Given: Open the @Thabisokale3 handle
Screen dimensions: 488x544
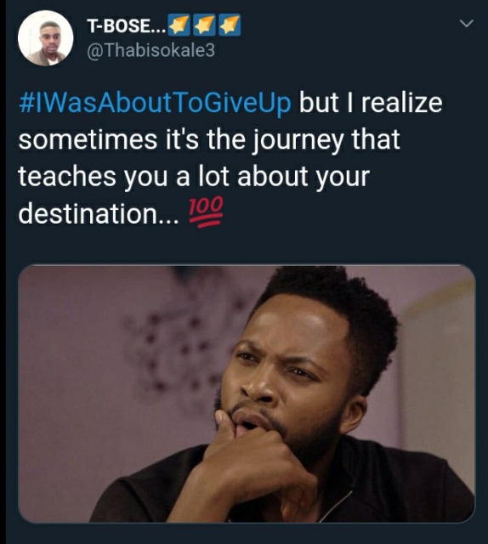Looking at the screenshot, I should click(150, 51).
